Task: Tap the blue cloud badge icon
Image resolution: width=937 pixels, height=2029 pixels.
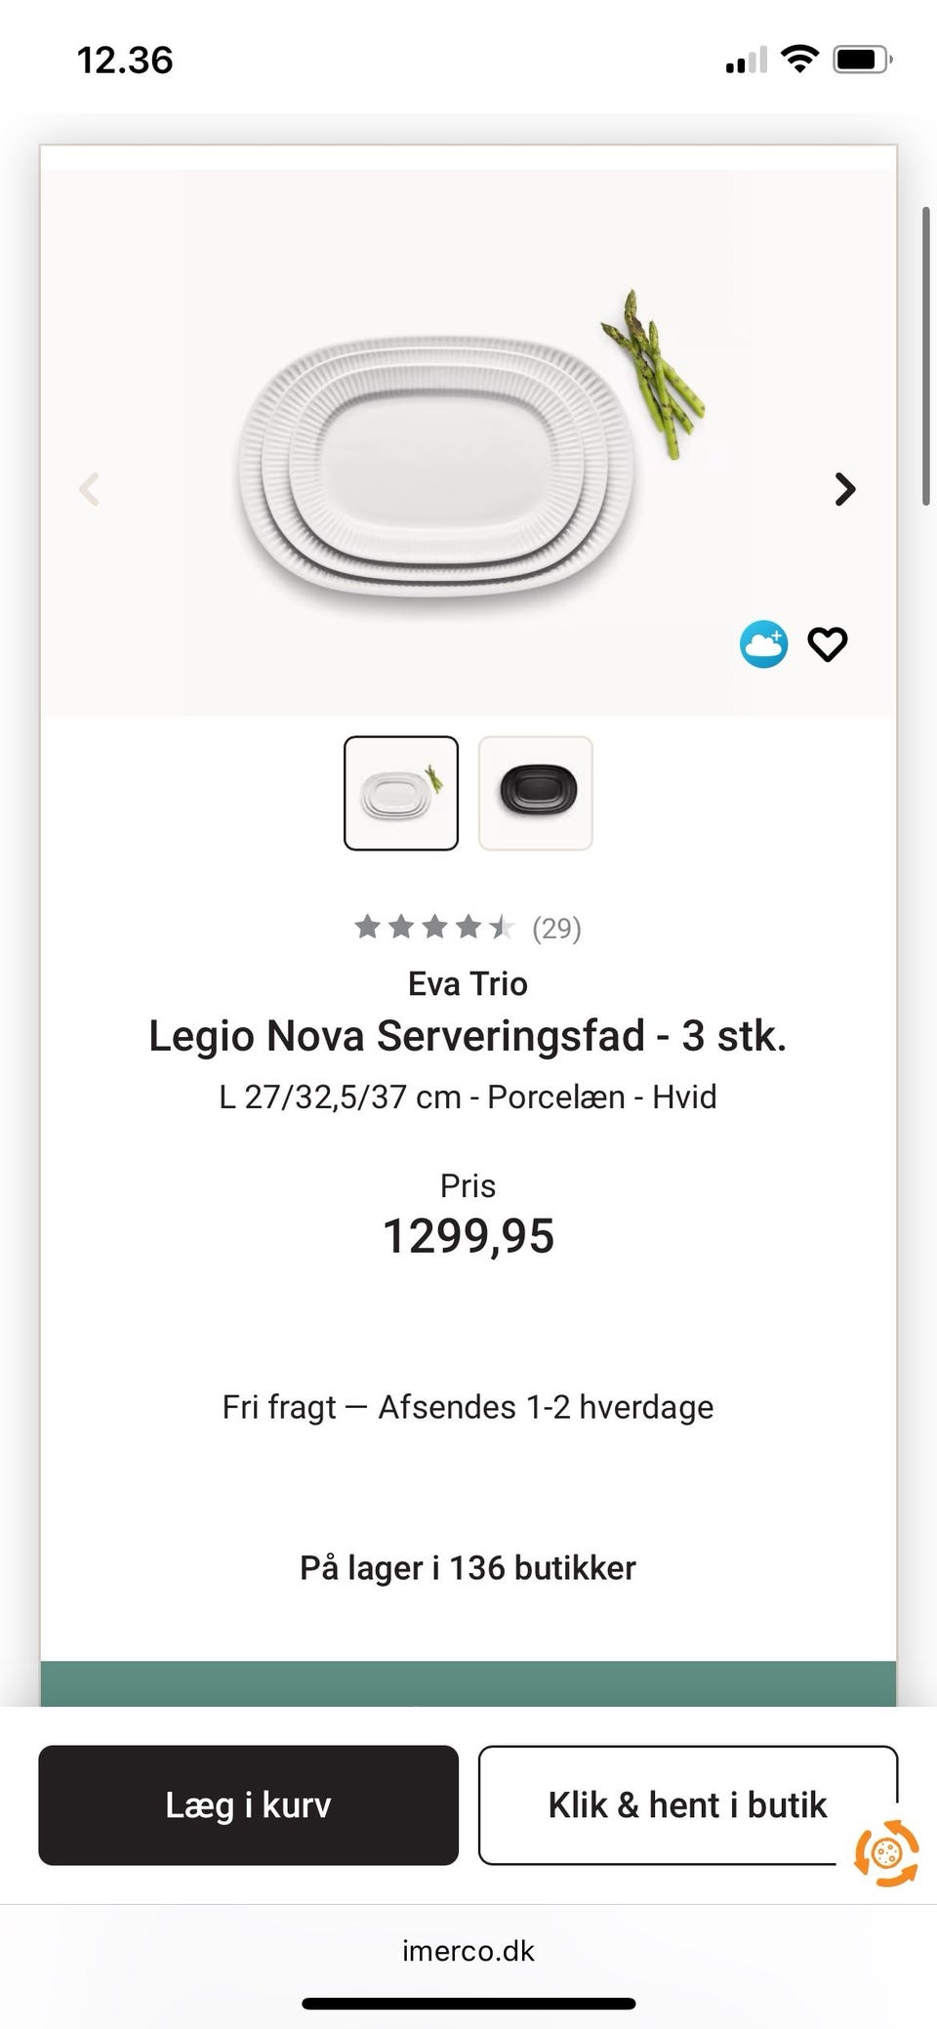Action: (x=763, y=644)
